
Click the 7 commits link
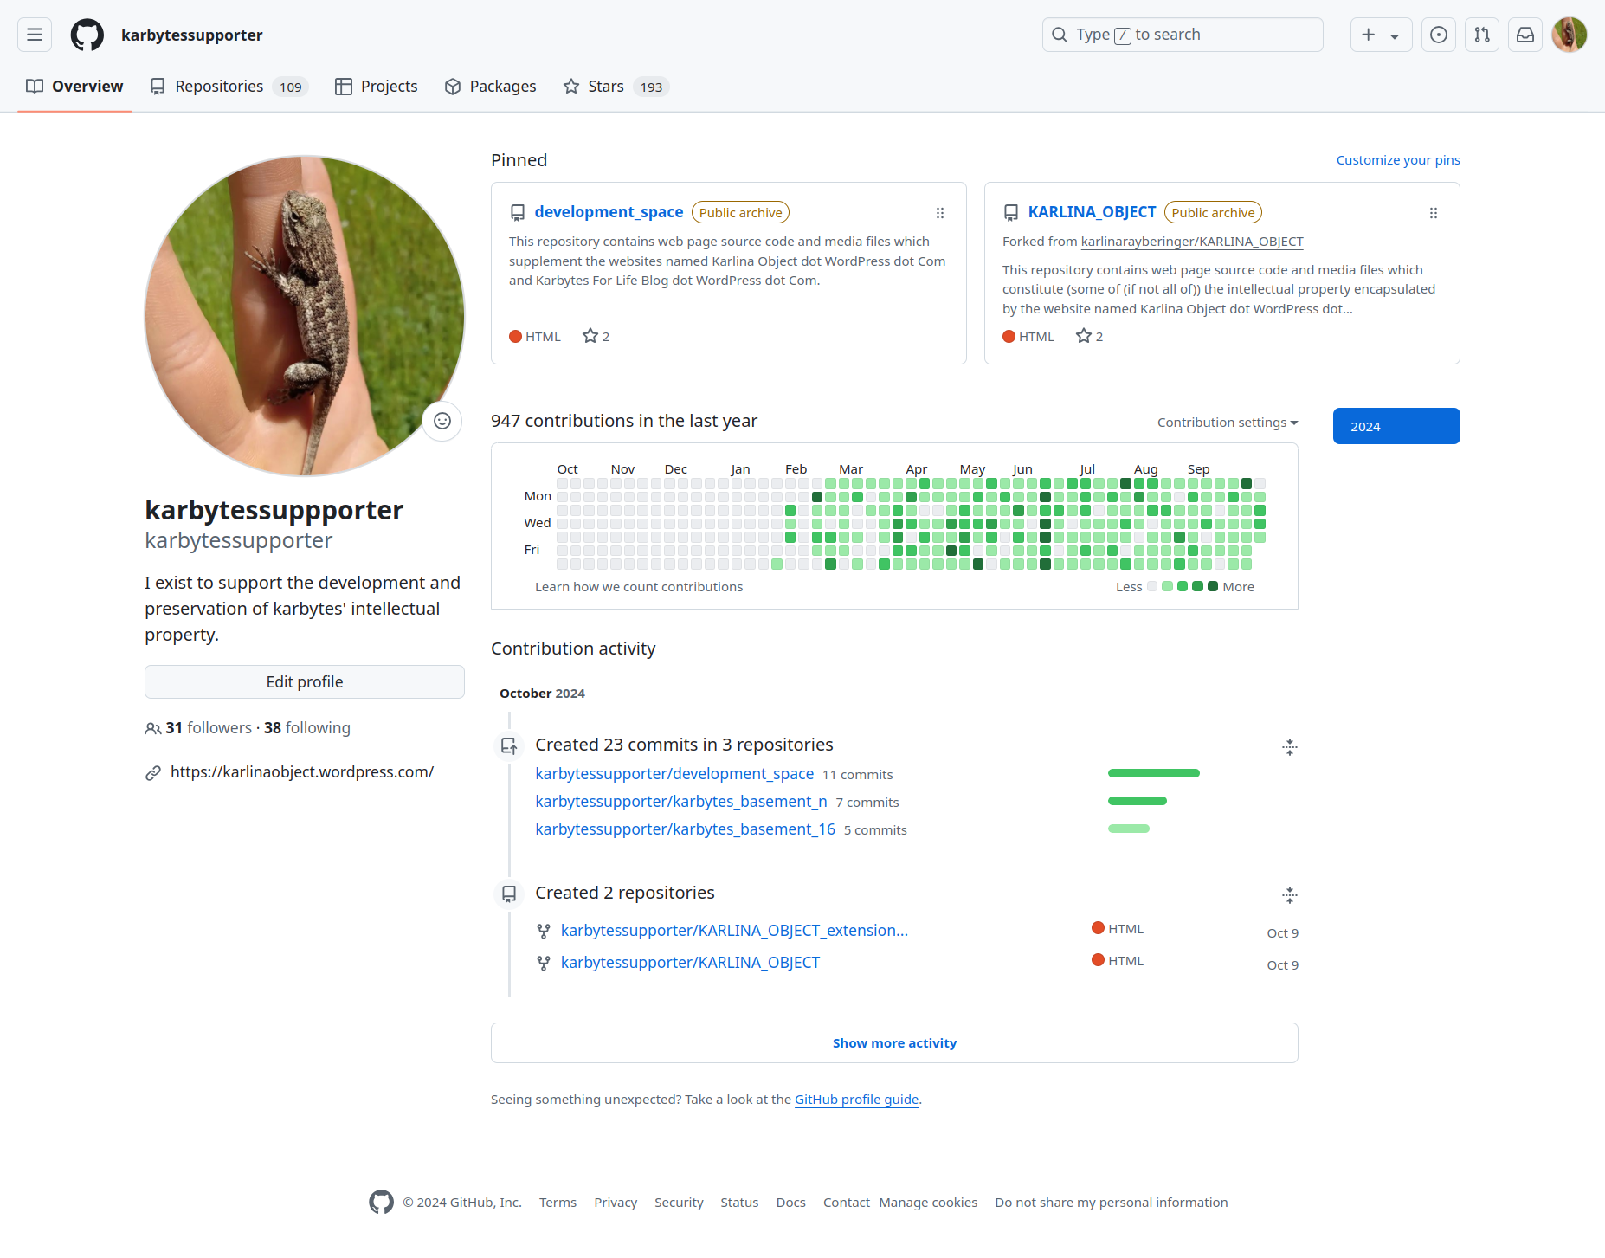pos(867,803)
